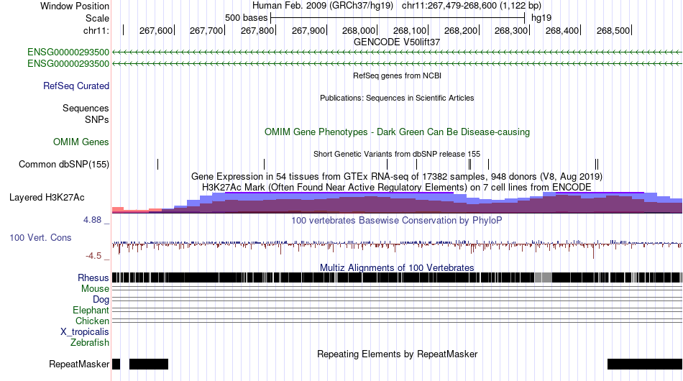The image size is (683, 381).
Task: Select the Elephant alignment row label
Action: pos(91,310)
